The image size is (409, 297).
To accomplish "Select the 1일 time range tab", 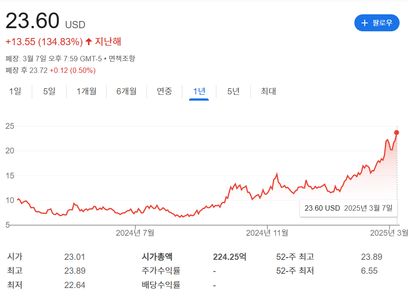I will click(15, 91).
